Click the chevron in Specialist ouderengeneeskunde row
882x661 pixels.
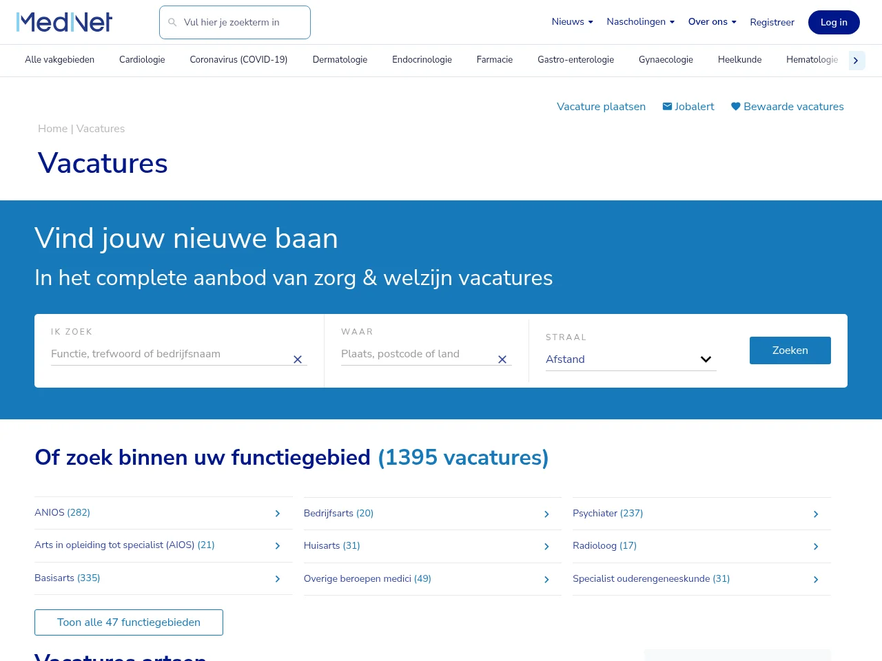pyautogui.click(x=816, y=580)
